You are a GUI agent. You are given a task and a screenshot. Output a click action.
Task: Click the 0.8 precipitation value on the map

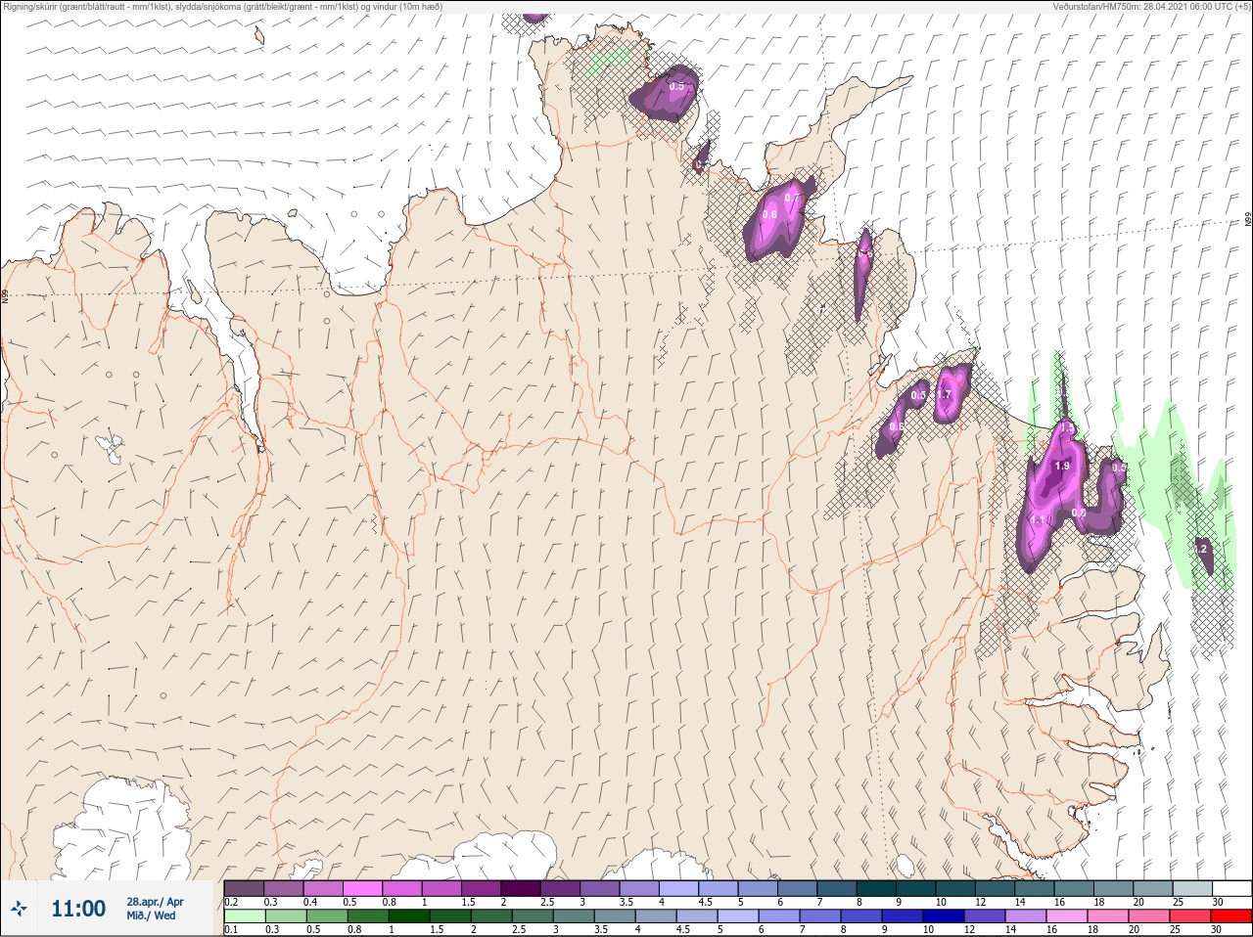point(1079,513)
